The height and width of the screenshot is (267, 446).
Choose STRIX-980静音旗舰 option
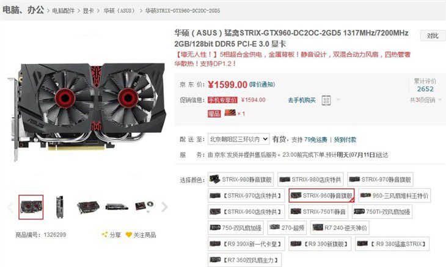(241, 179)
